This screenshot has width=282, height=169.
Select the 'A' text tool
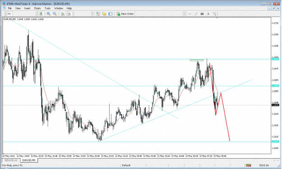208,14
